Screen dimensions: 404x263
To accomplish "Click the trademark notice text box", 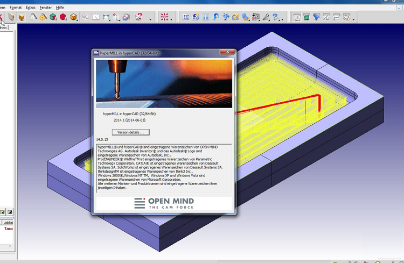I will coord(164,168).
